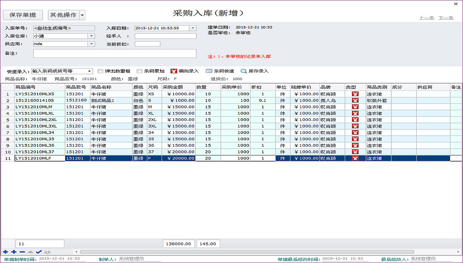Enable the 弹出数量框 checkbox

[x=101, y=71]
